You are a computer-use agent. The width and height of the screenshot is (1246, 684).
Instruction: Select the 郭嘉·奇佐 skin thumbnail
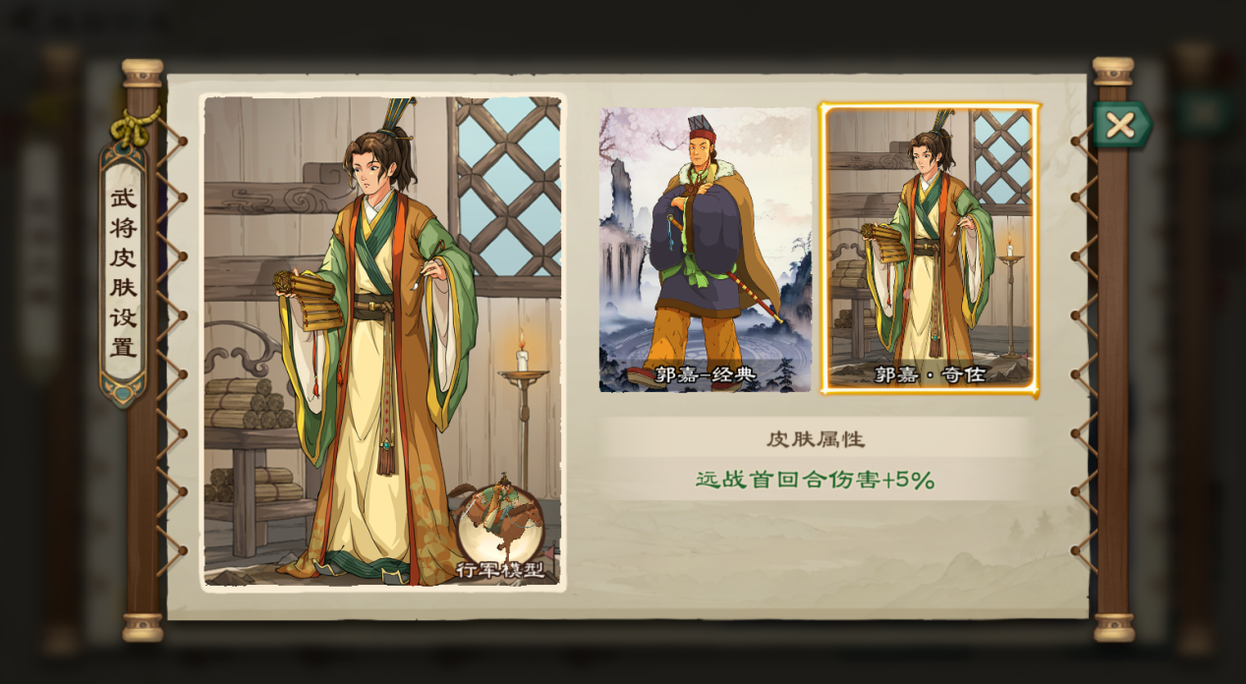tap(930, 250)
